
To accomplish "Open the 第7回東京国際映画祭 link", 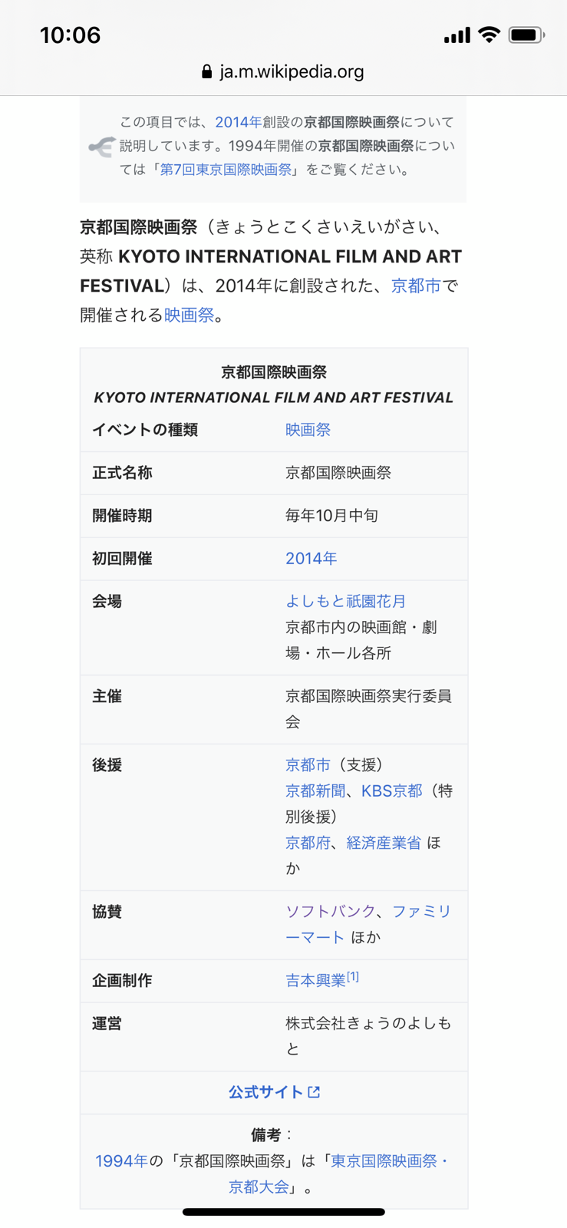I will [x=226, y=170].
